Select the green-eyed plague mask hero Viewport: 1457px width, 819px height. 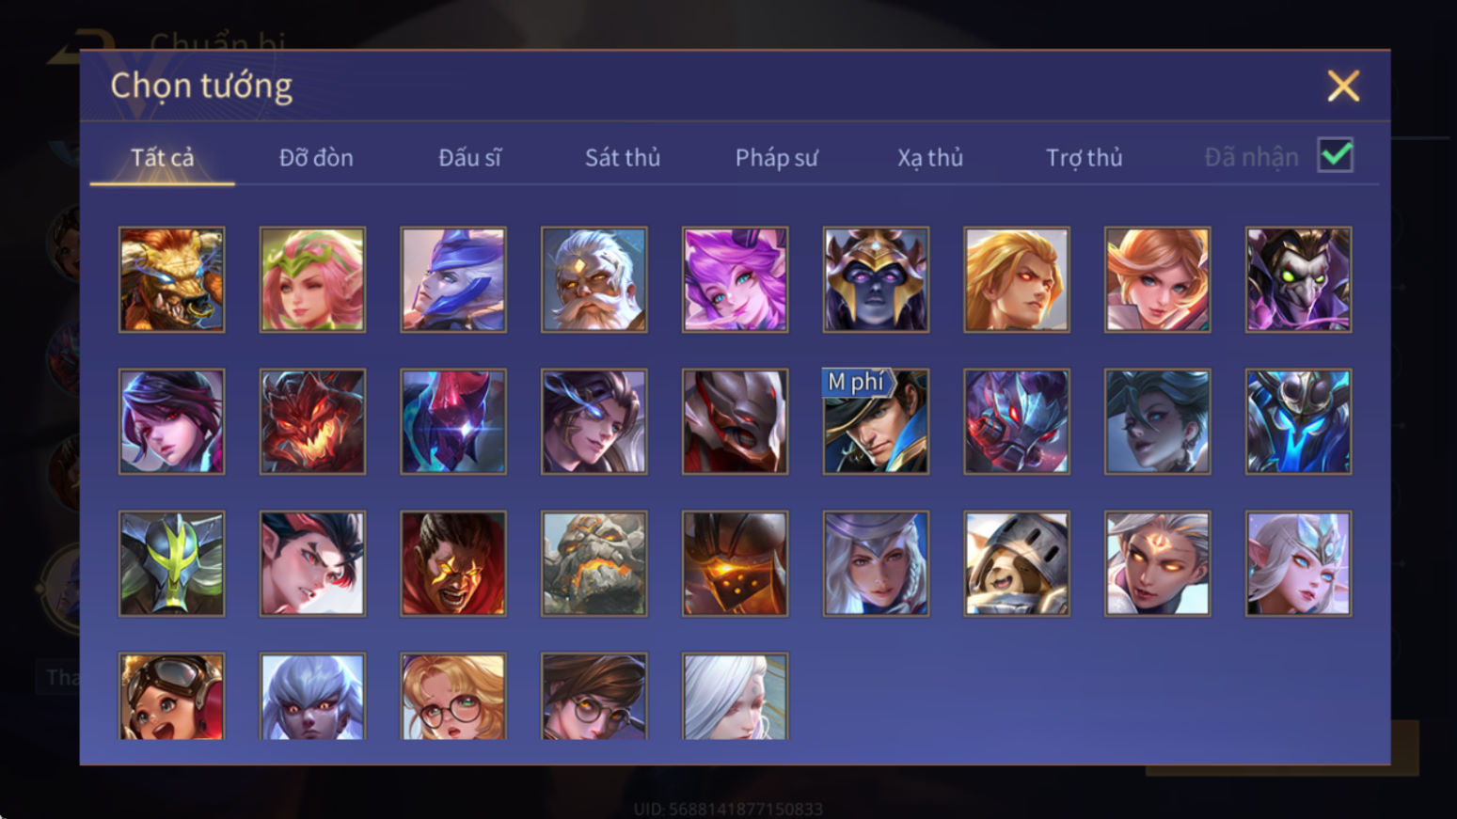pyautogui.click(x=1298, y=279)
